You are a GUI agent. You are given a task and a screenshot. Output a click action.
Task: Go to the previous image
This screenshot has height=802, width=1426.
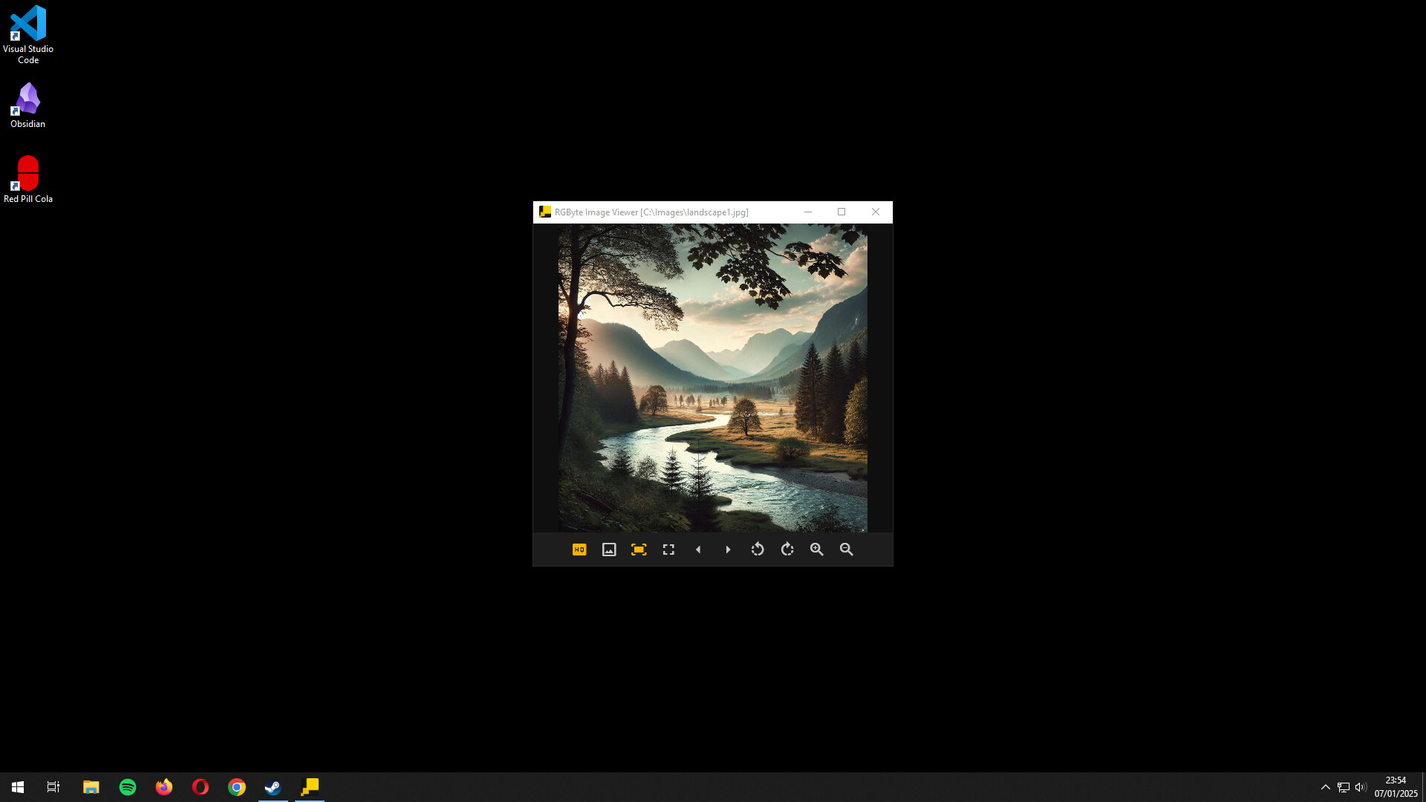698,550
